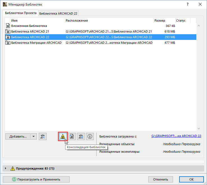Click the Библиотека Миграции ARCHICAD row icon
This screenshot has height=185, width=207.
click(x=8, y=43)
